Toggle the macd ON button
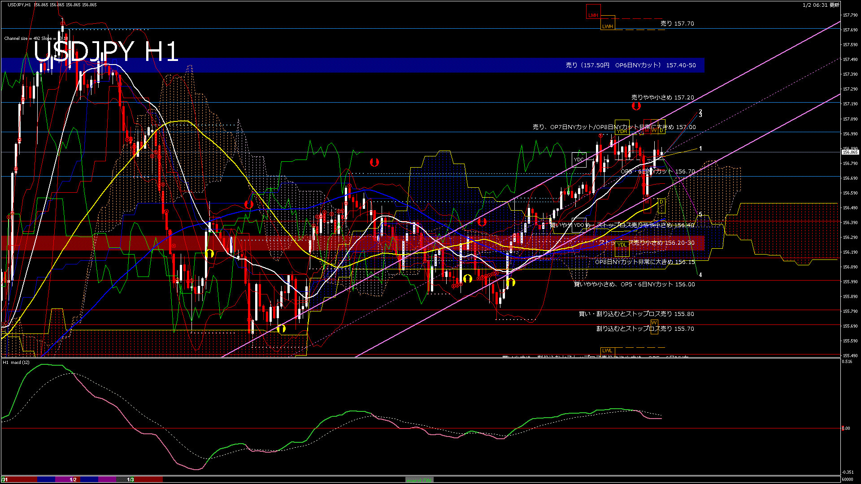Image resolution: width=861 pixels, height=484 pixels. [x=419, y=480]
